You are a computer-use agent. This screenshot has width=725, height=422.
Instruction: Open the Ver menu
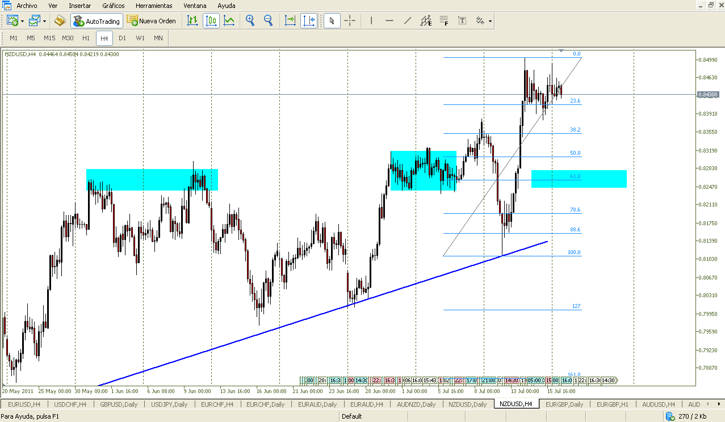pos(53,5)
